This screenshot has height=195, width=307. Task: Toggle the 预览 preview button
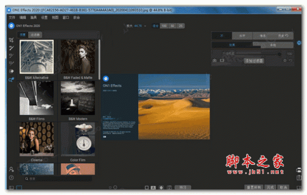click(x=183, y=187)
